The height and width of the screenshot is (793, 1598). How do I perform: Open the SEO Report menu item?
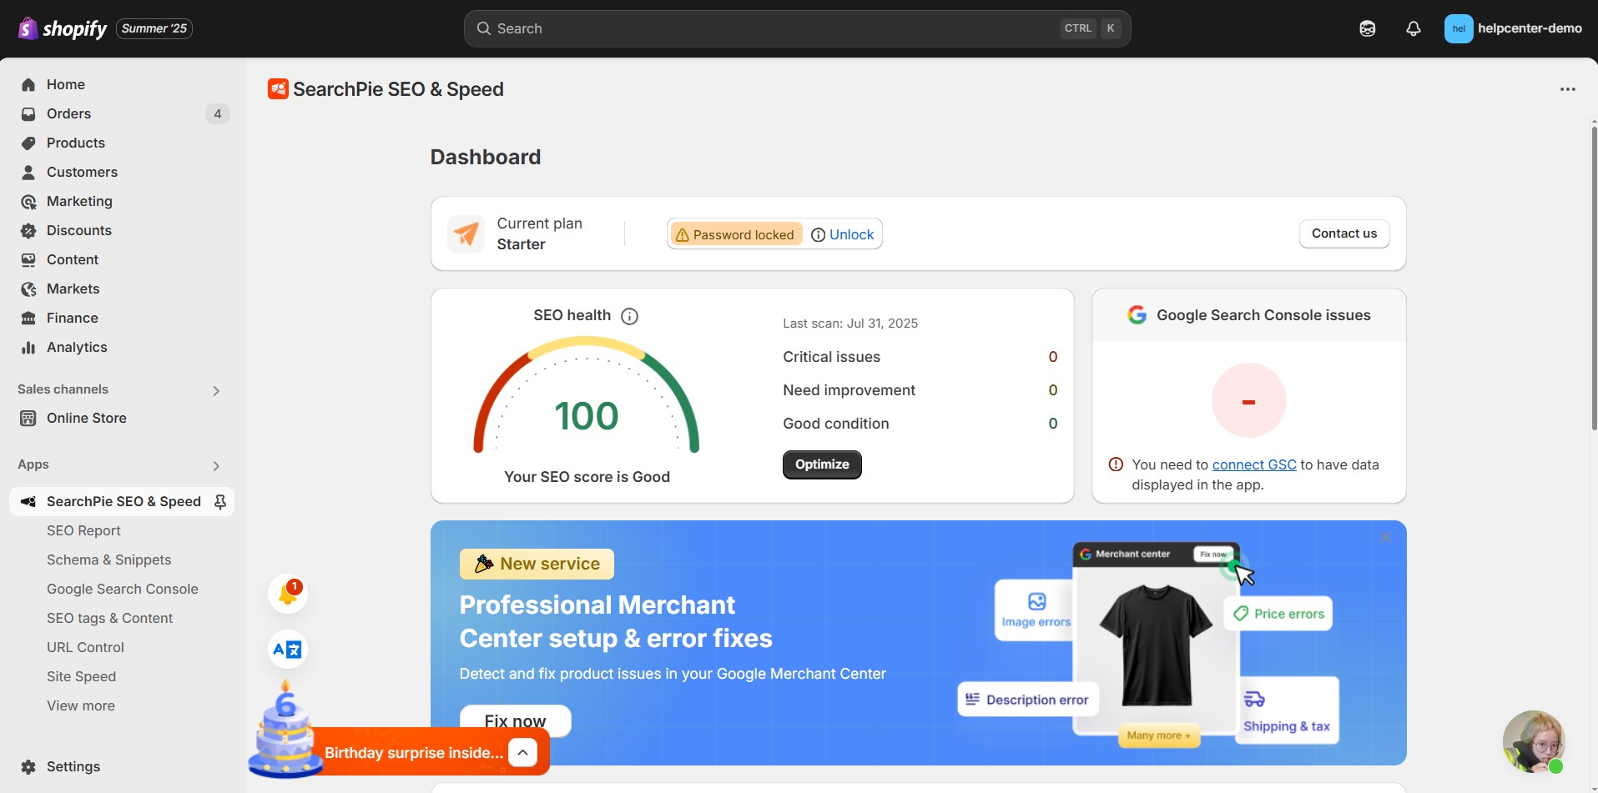(x=83, y=530)
